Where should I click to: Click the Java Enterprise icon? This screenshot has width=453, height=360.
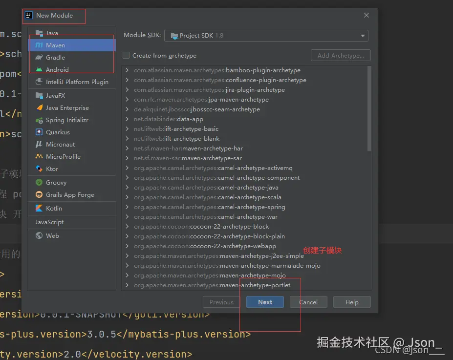click(39, 107)
